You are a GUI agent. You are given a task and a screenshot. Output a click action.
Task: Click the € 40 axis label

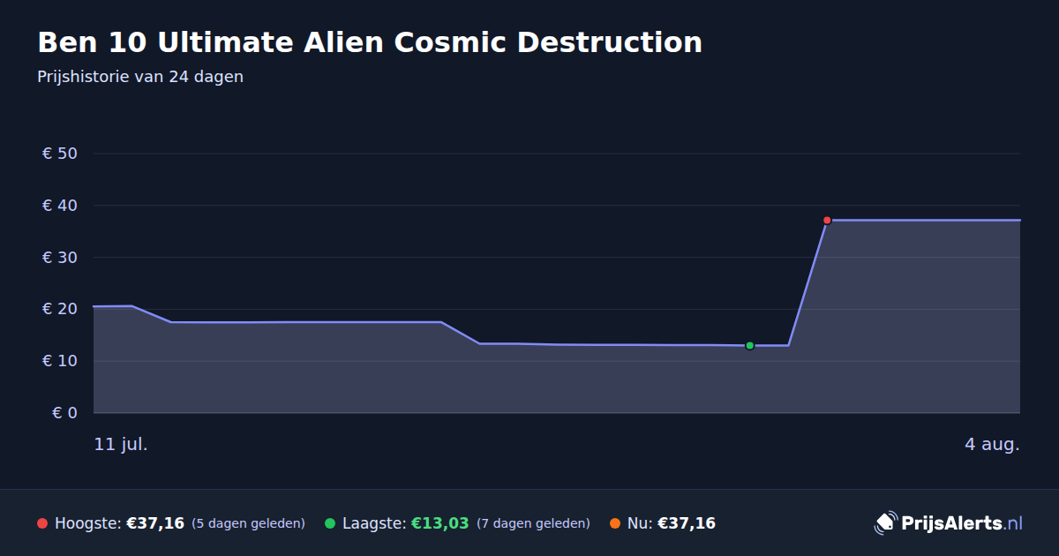coord(60,206)
